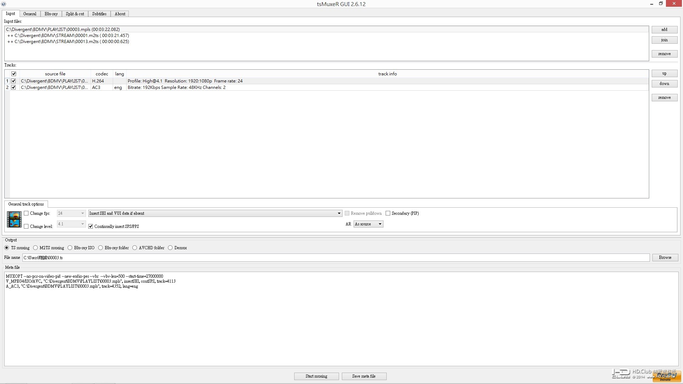Image resolution: width=683 pixels, height=384 pixels.
Task: Select Demux output option
Action: click(x=170, y=248)
